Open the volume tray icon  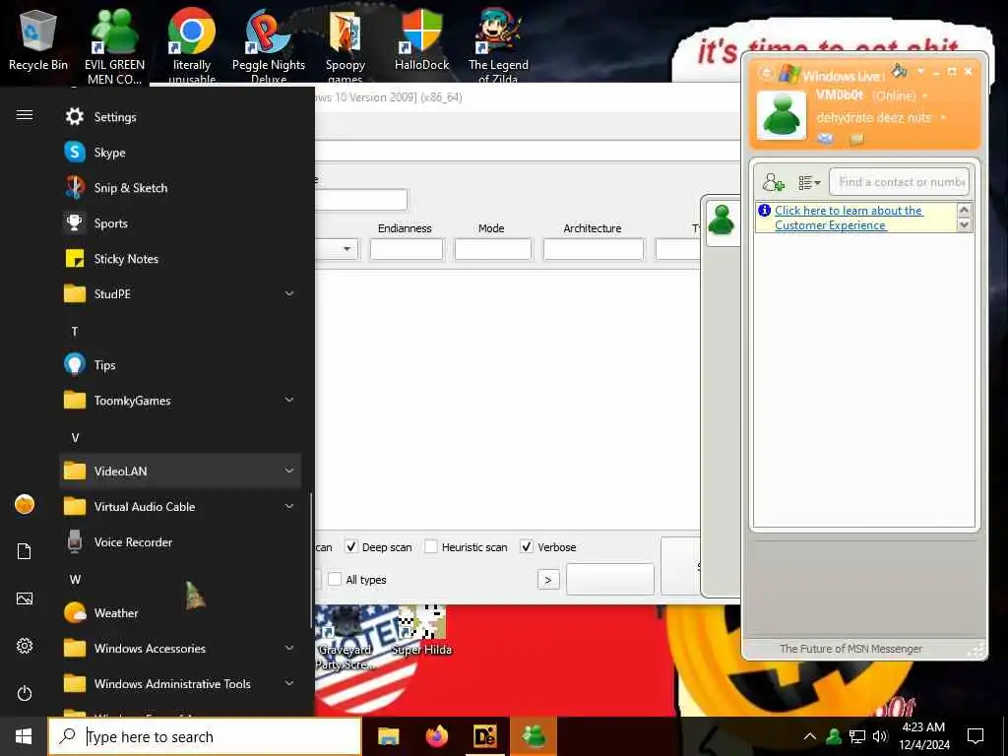click(879, 736)
